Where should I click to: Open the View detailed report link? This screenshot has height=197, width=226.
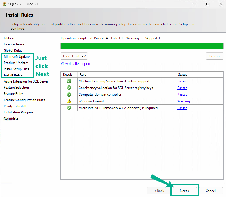(x=75, y=64)
